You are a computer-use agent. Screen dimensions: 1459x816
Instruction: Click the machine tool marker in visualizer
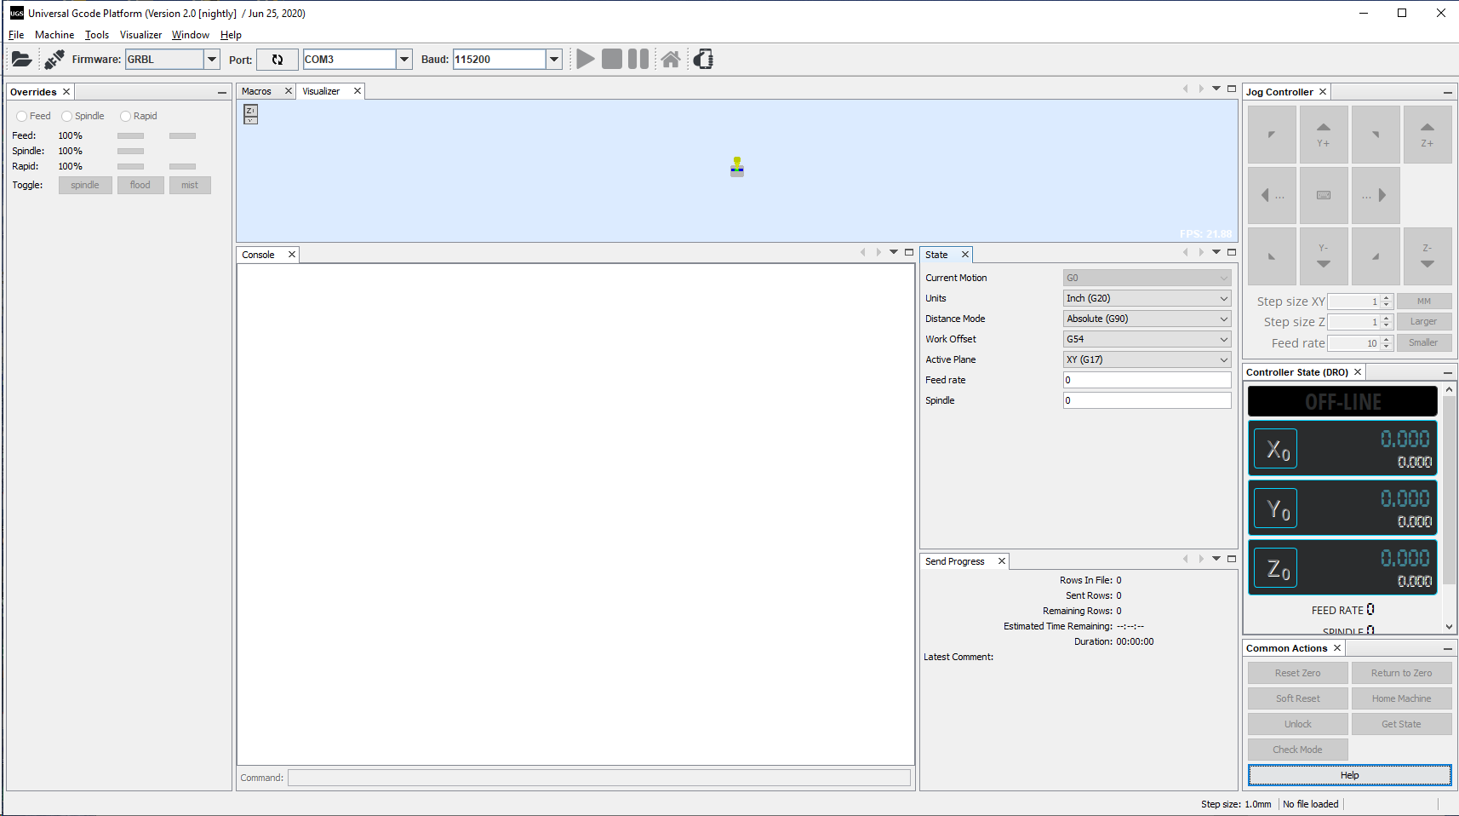point(737,167)
